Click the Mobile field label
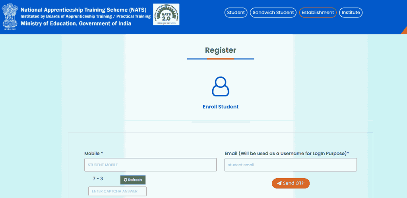Viewport: 407px width, 198px height. coord(93,153)
